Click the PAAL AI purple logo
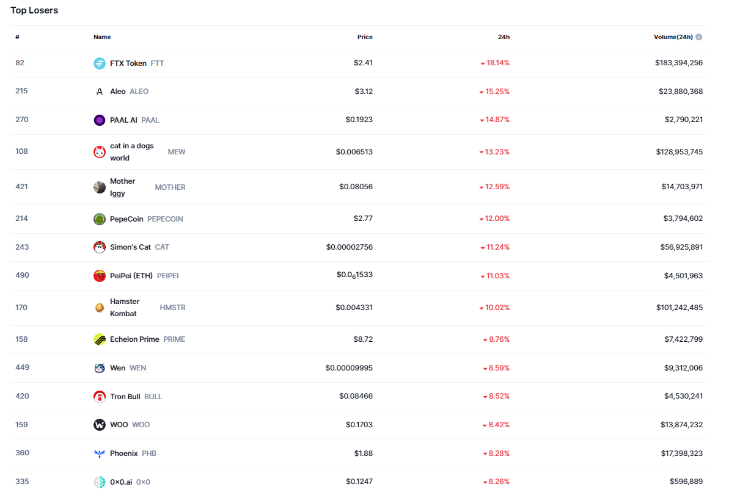The width and height of the screenshot is (729, 495). 99,120
